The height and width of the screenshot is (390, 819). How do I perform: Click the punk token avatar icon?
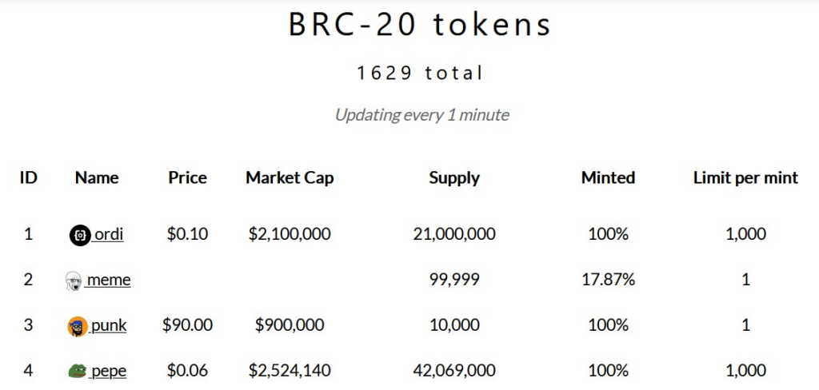click(78, 326)
